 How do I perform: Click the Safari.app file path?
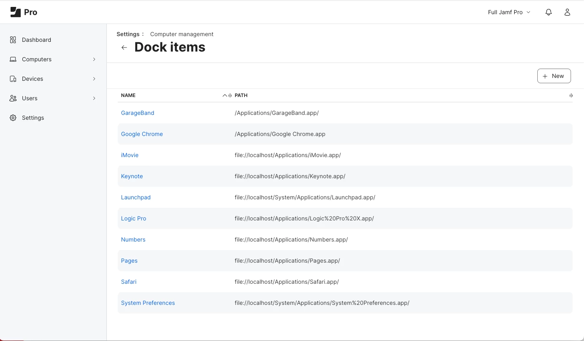pos(287,282)
